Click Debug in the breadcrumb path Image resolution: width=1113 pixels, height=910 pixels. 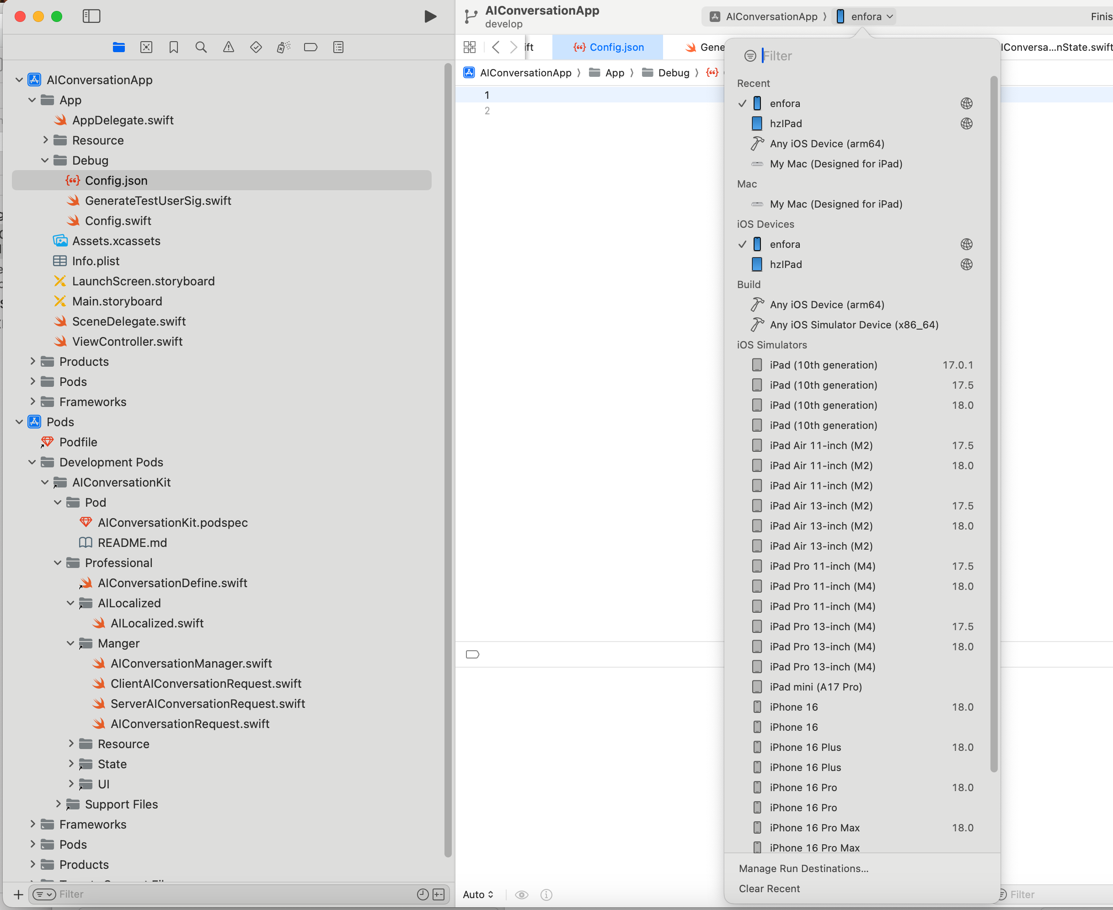click(666, 73)
